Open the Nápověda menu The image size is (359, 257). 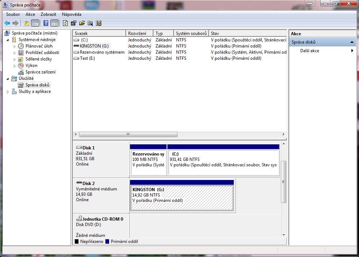pyautogui.click(x=71, y=14)
